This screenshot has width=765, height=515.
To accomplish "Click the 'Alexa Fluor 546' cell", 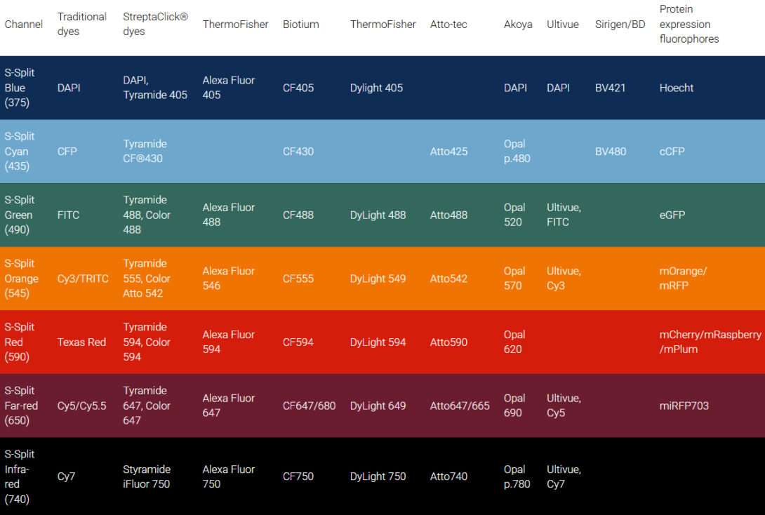I will (x=228, y=279).
